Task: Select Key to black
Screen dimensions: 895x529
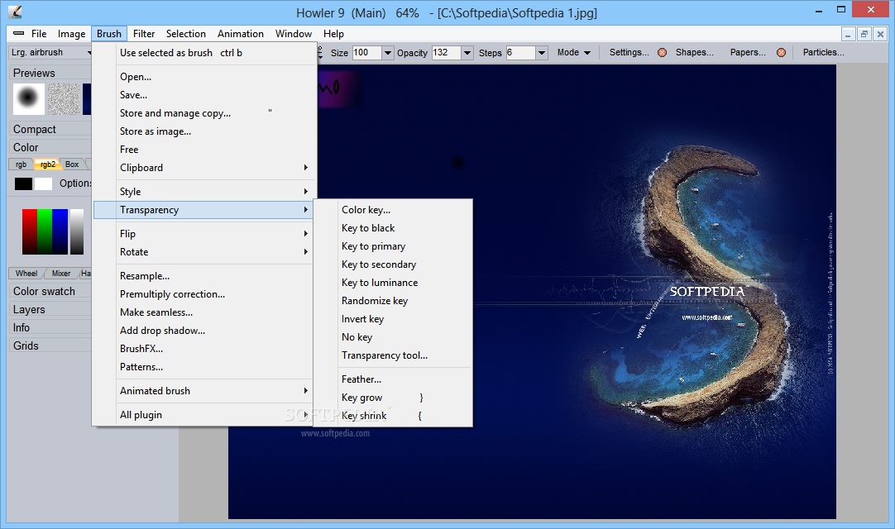Action: [x=393, y=228]
